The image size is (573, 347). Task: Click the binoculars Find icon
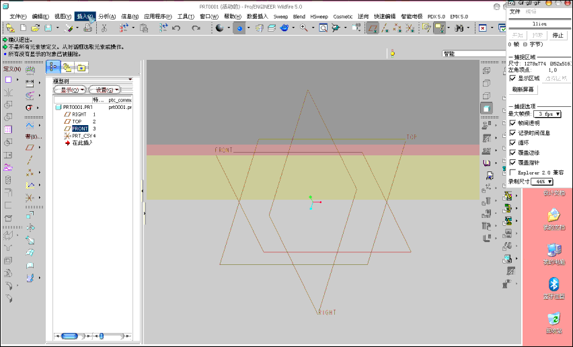pos(459,28)
